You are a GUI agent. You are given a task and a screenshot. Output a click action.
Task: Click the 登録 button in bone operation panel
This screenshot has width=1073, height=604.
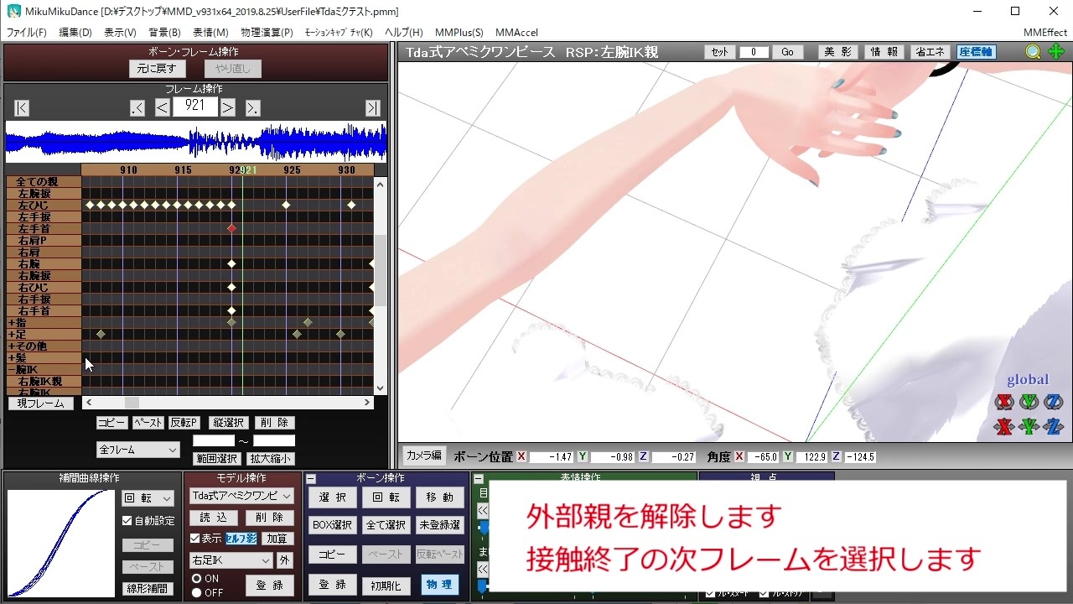[x=333, y=585]
